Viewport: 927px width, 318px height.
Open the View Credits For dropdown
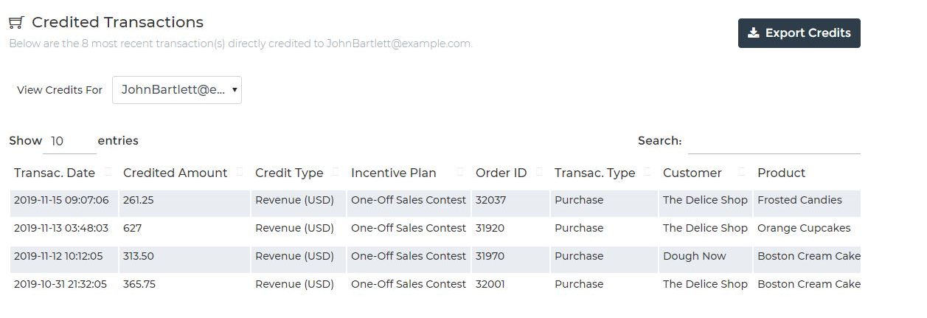click(x=177, y=90)
